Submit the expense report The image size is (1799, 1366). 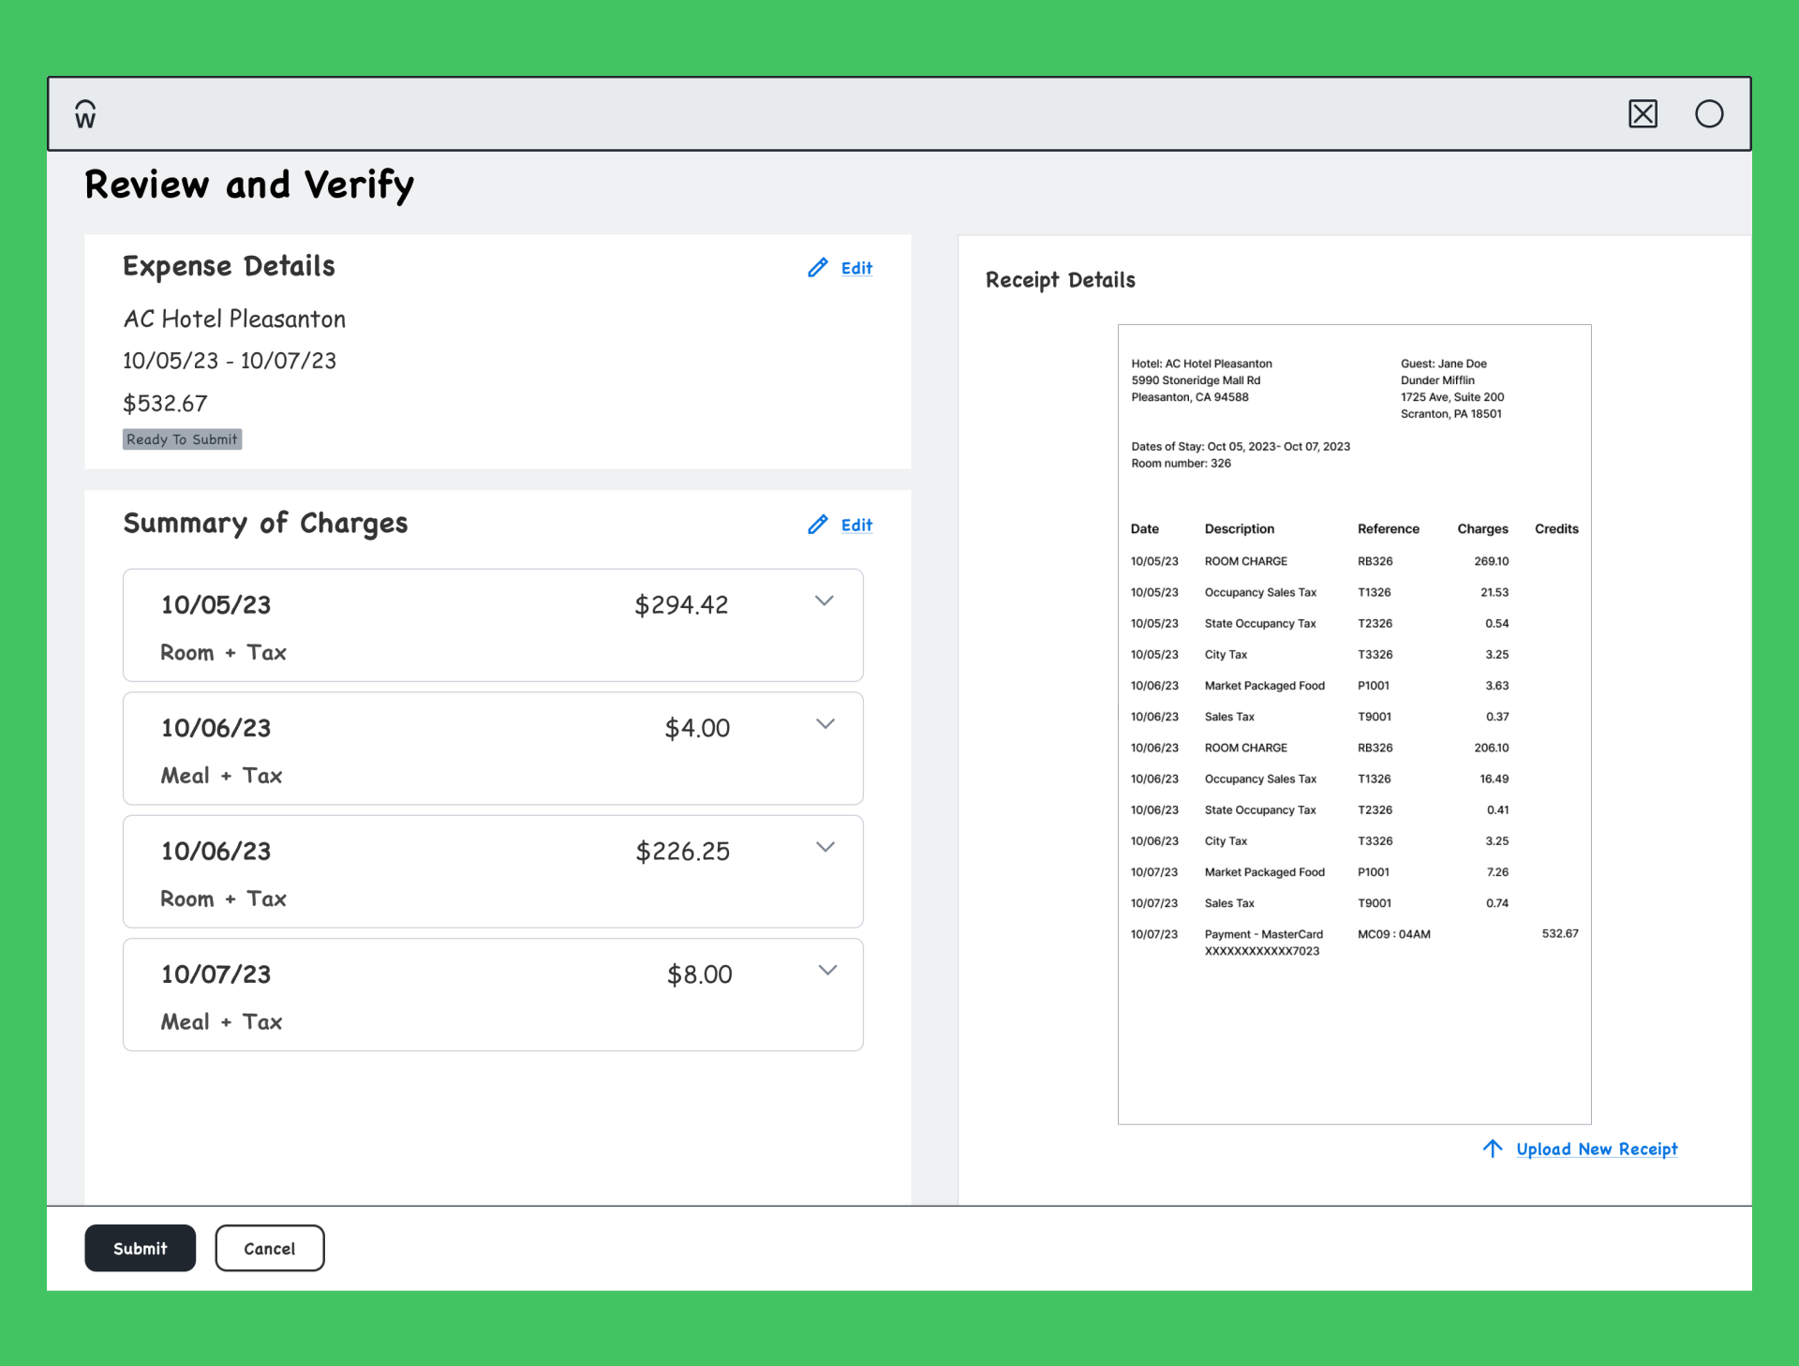tap(141, 1248)
